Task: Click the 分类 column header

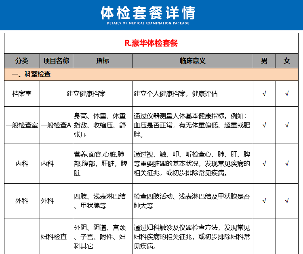Action: [22, 61]
